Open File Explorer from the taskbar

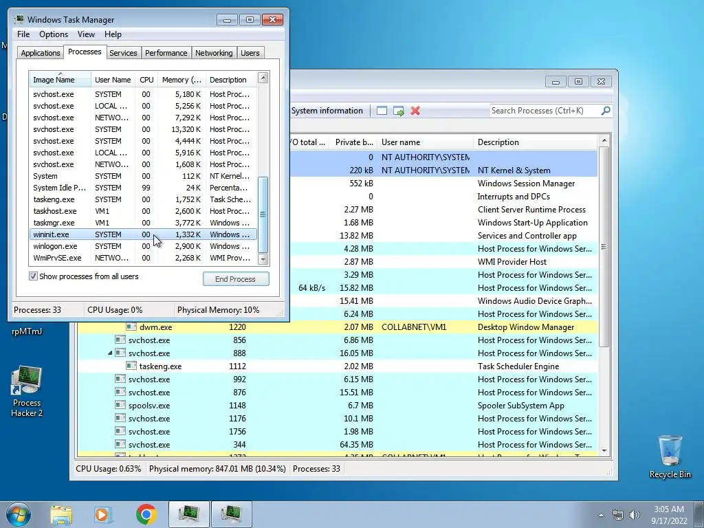coord(61,514)
